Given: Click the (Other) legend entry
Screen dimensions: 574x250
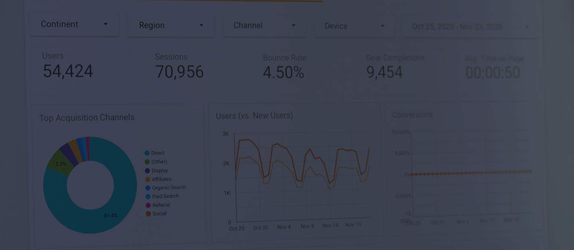Looking at the screenshot, I should pos(159,162).
